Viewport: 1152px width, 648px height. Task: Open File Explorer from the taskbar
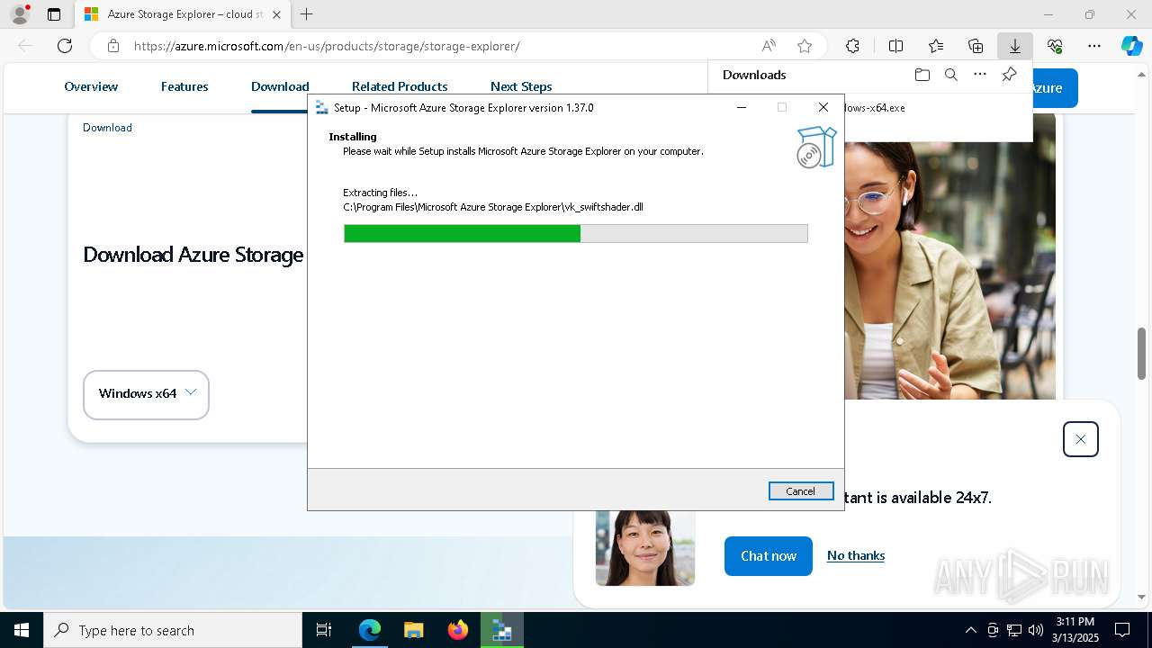(414, 630)
